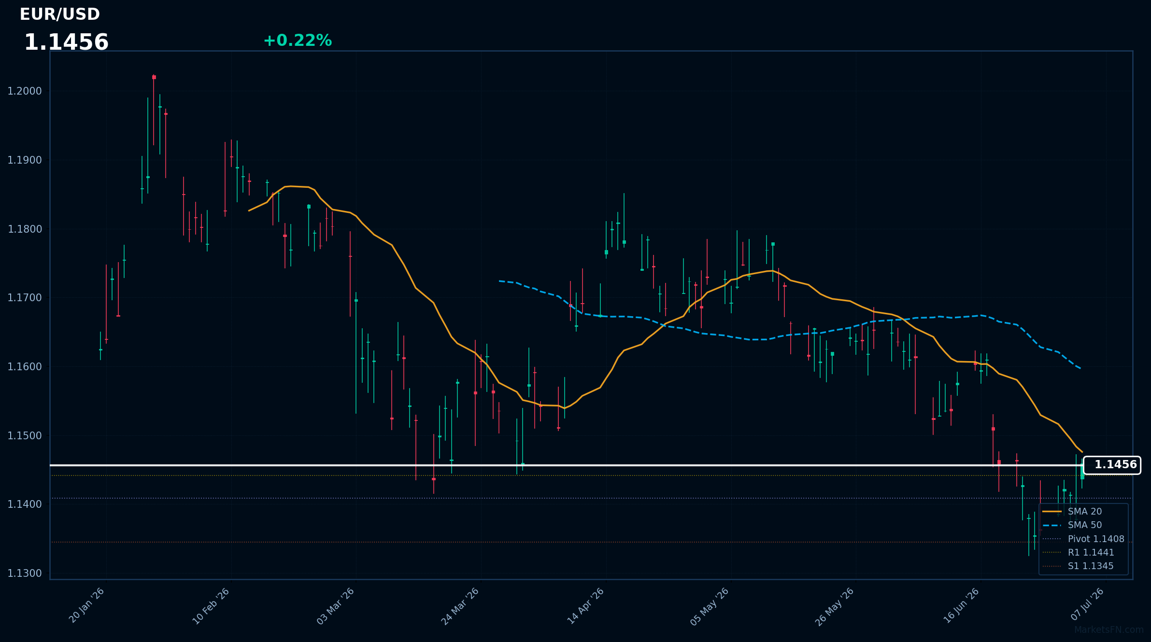The image size is (1151, 642).
Task: Click the orange SMA 20 legend line sample
Action: coord(1052,511)
